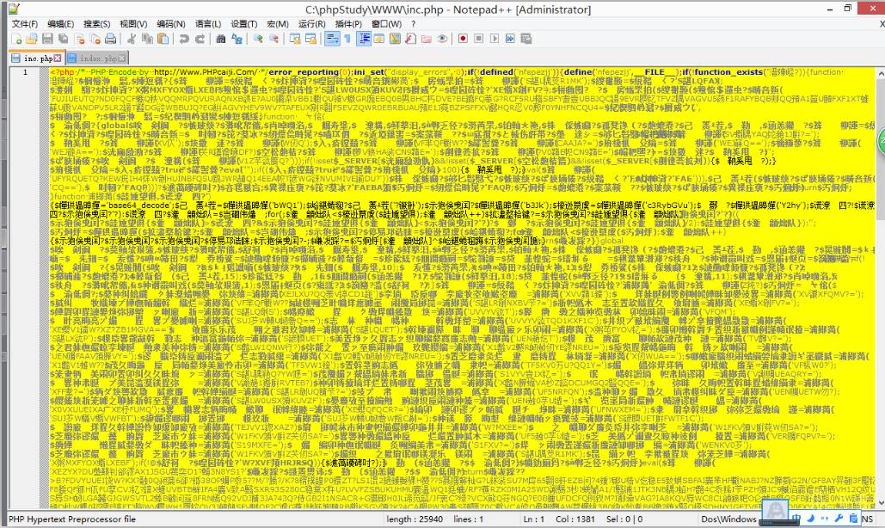Click the Playback macro button
885x528 pixels.
click(x=495, y=39)
